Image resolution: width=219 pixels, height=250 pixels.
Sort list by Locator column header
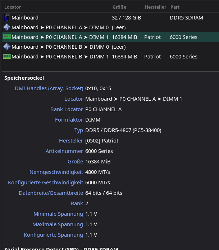13,7
